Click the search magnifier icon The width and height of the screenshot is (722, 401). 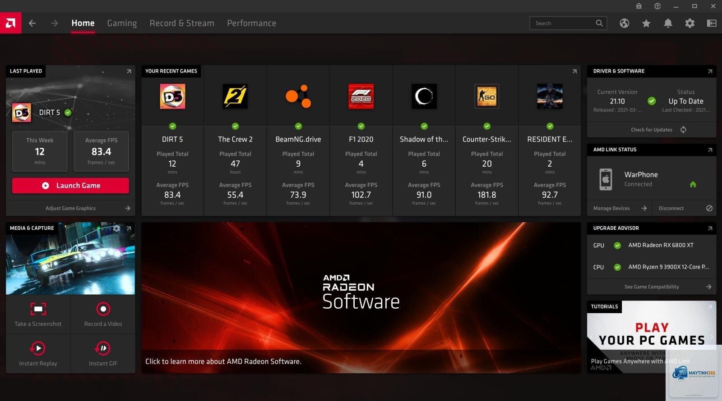pos(599,23)
